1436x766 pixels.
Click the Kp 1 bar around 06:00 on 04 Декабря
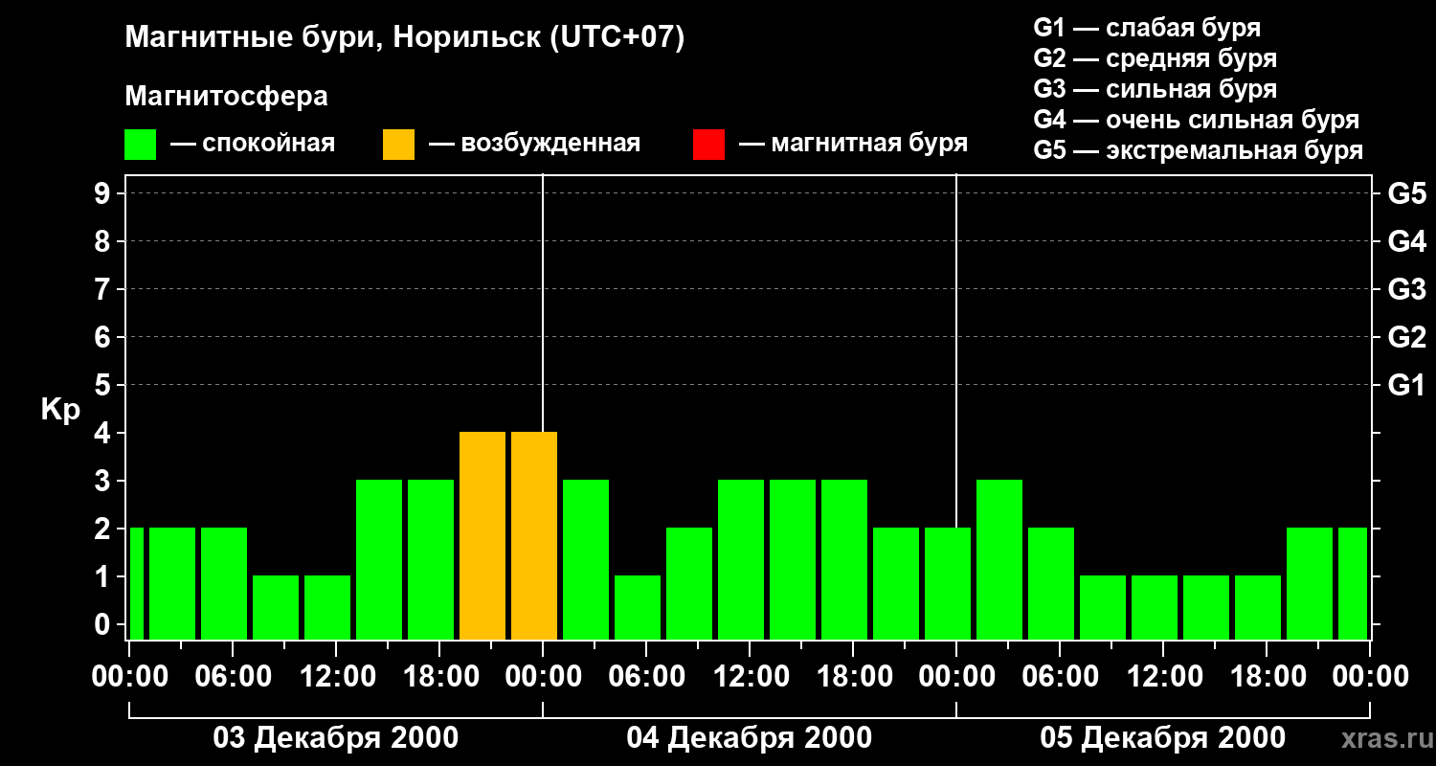638,607
